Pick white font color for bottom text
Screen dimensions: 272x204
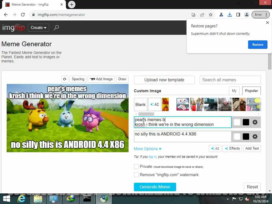tap(237, 137)
